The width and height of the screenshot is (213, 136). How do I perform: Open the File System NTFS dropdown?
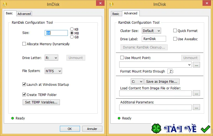(53, 71)
